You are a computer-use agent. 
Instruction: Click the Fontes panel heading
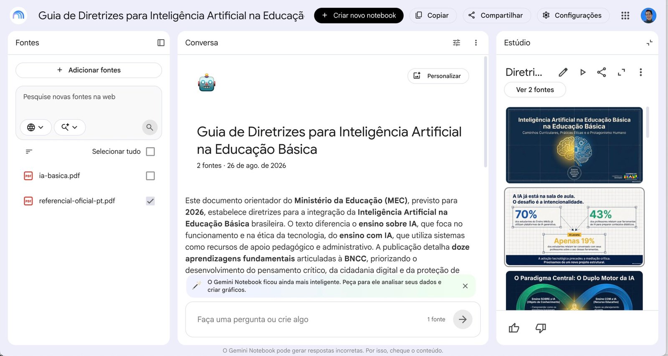pyautogui.click(x=27, y=43)
